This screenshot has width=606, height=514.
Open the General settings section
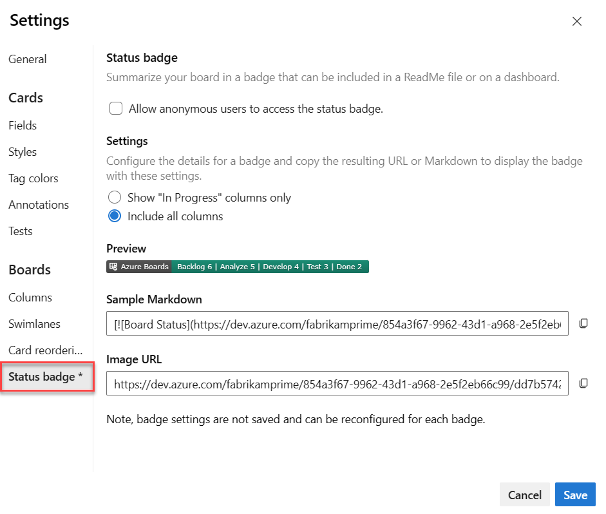[28, 59]
